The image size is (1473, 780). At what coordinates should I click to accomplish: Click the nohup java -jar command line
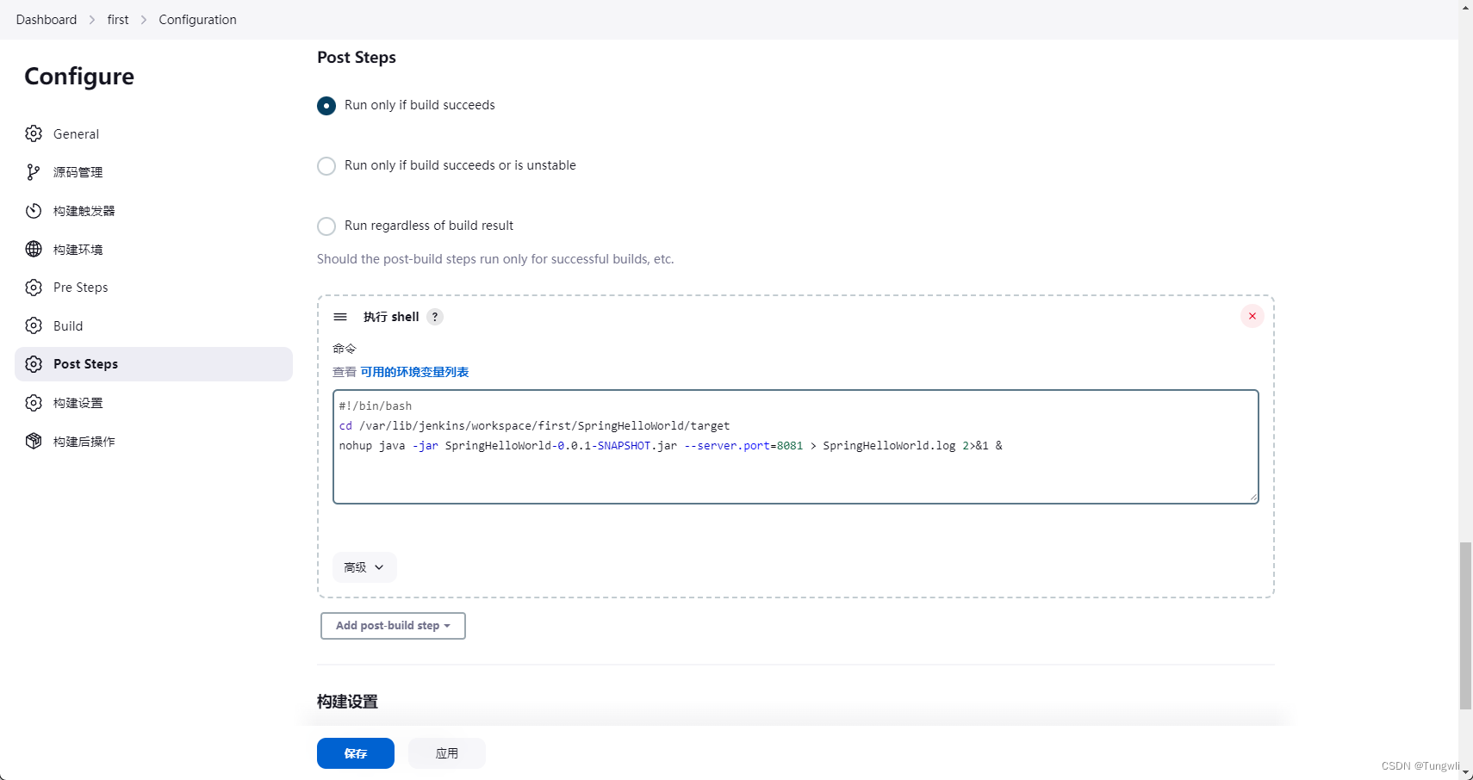[670, 446]
